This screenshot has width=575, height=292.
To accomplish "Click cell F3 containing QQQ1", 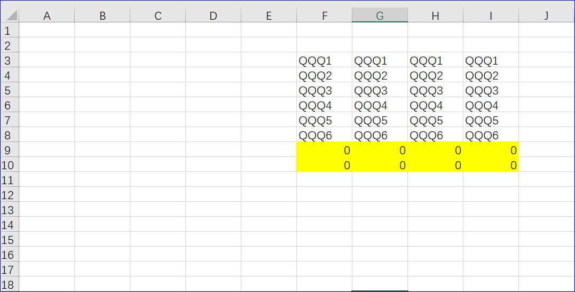I will click(324, 60).
